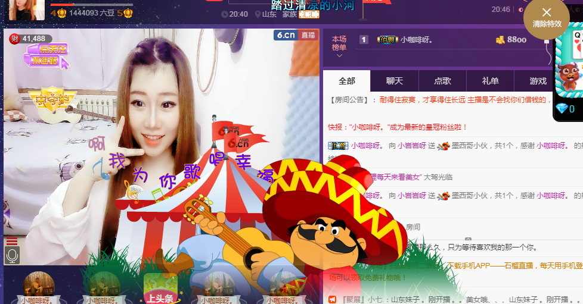Click sender 小咖啡呀。 in the first gift message
The image size is (583, 304).
[x=367, y=146]
